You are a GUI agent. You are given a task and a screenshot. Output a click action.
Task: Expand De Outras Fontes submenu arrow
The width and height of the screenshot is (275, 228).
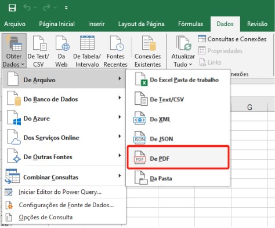pos(120,156)
